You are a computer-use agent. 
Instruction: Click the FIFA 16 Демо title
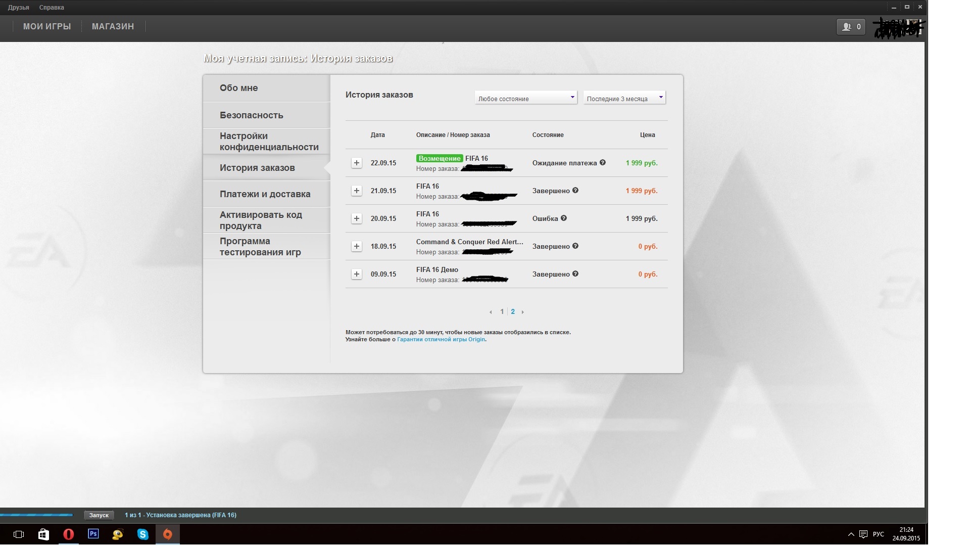437,269
